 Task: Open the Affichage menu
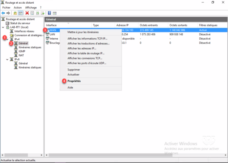(31, 8)
